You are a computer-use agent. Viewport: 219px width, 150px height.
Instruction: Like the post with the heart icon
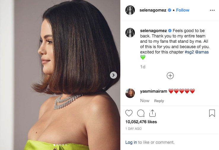point(129,113)
